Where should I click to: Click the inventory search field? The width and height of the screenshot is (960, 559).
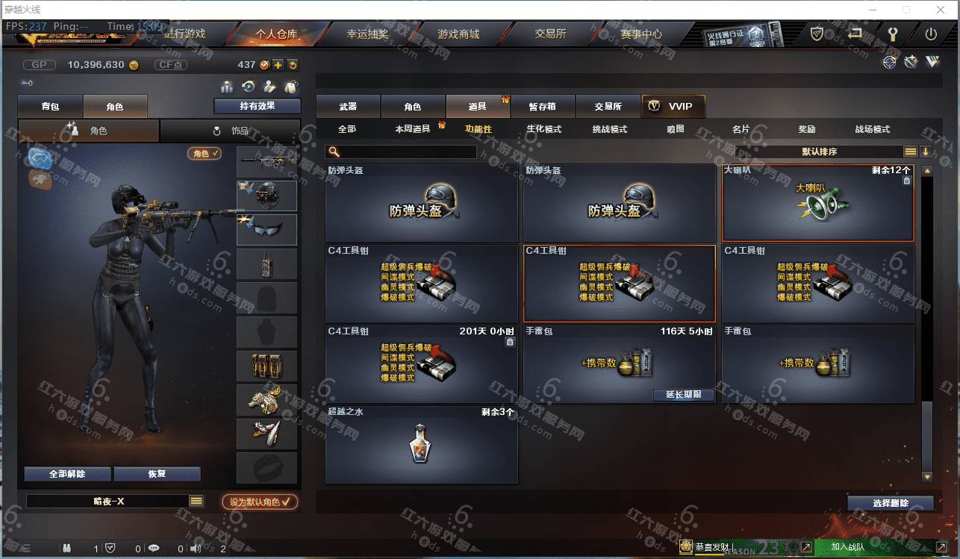click(x=401, y=152)
